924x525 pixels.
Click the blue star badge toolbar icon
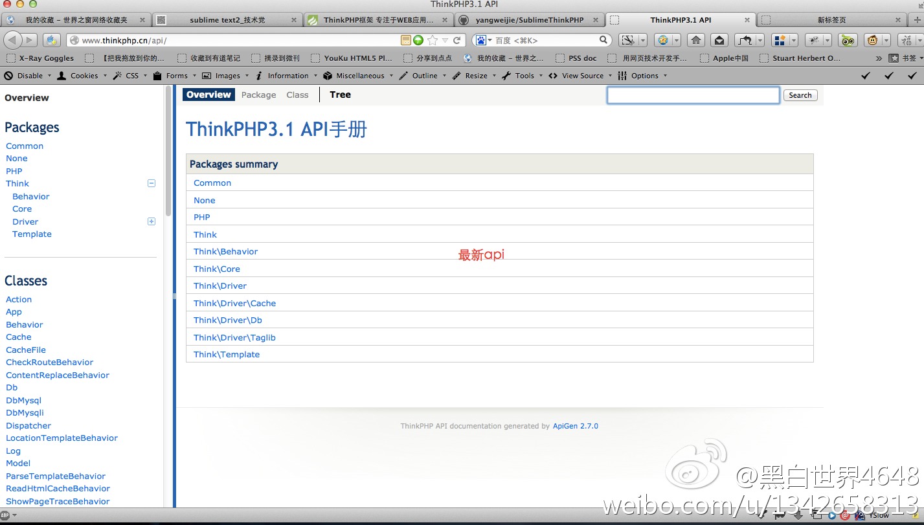[663, 40]
